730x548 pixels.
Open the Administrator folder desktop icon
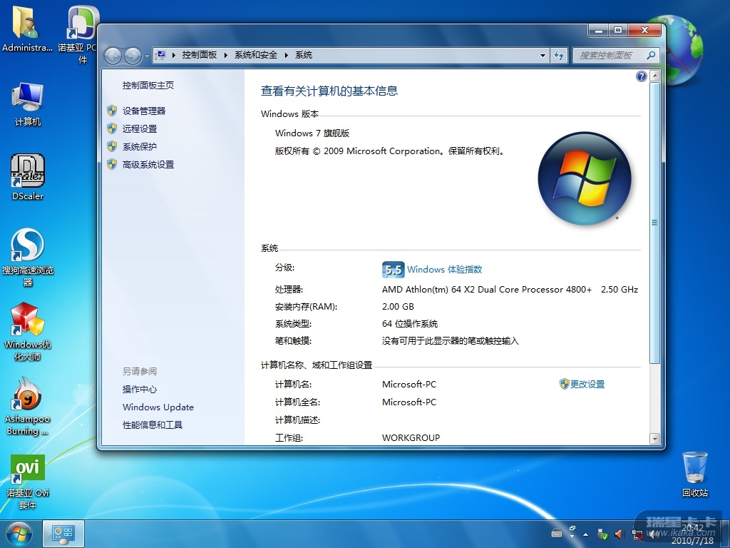coord(26,28)
